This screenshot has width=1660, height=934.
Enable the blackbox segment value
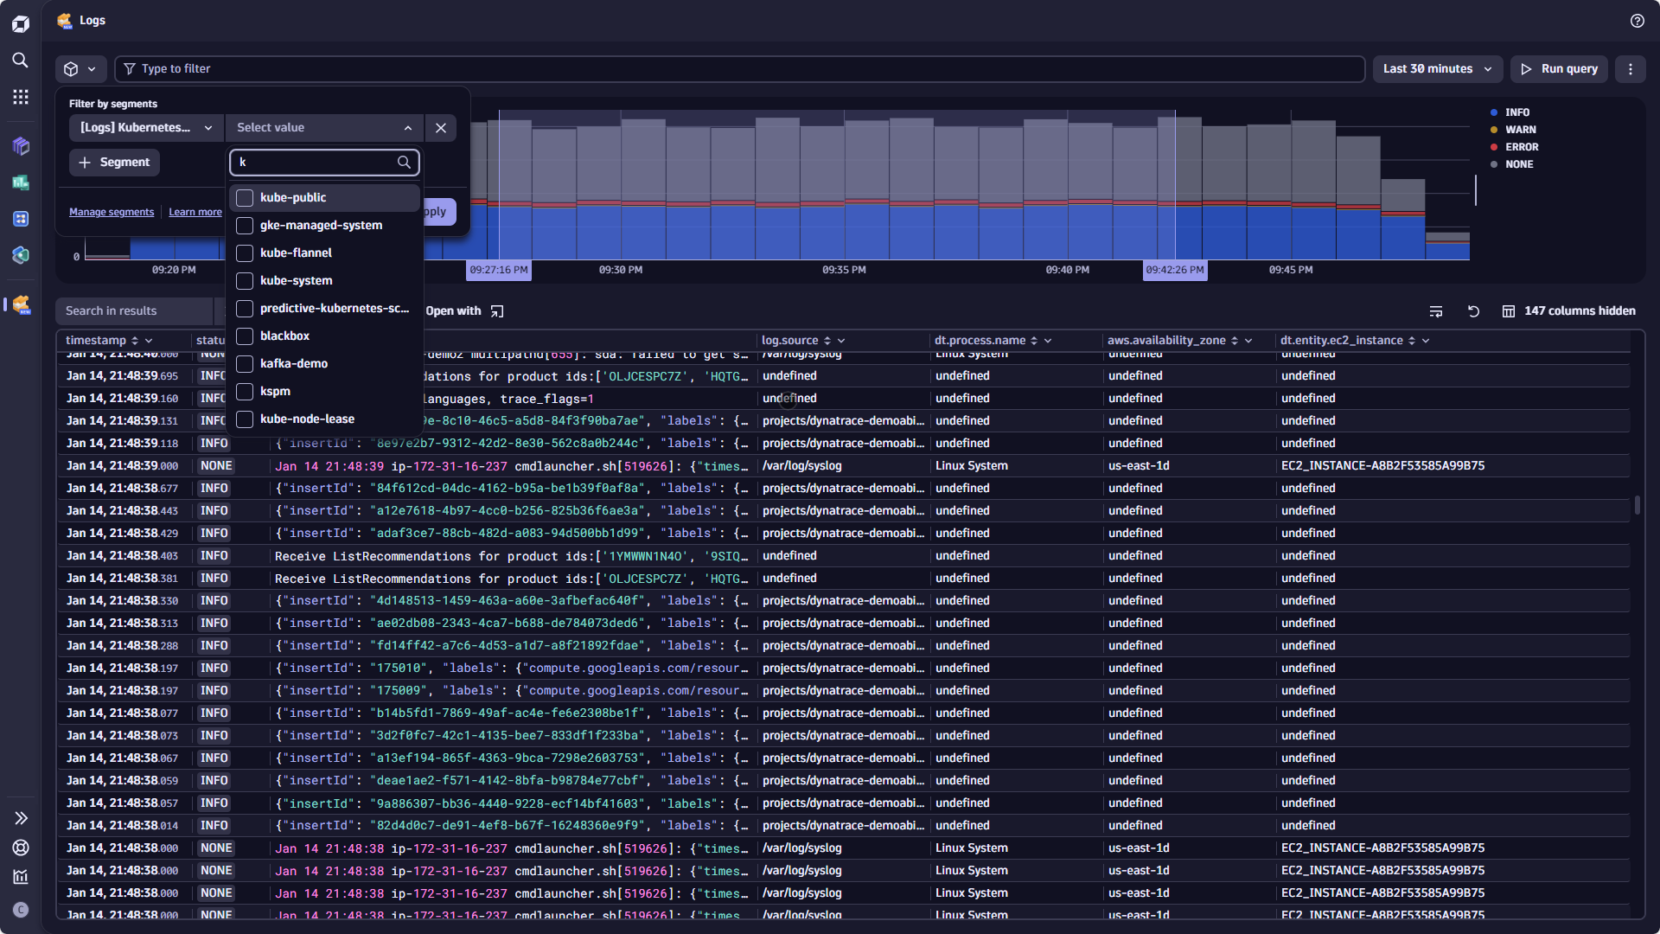pos(245,336)
